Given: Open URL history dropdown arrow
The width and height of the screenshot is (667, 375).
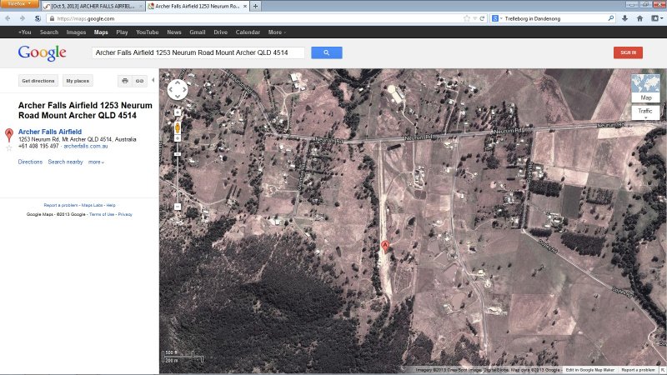Looking at the screenshot, I should click(474, 18).
